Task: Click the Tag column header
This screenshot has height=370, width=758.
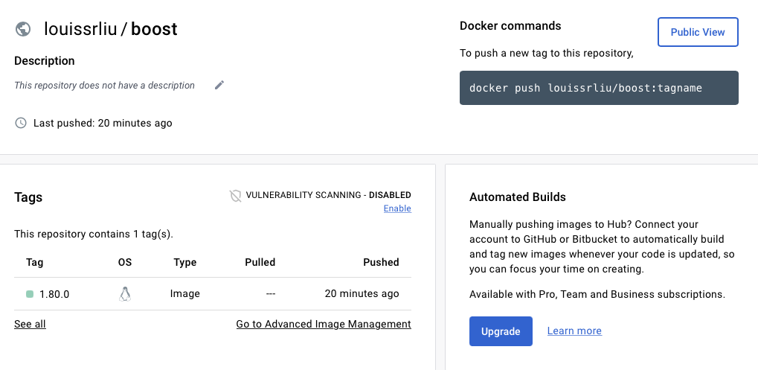Action: coord(34,262)
